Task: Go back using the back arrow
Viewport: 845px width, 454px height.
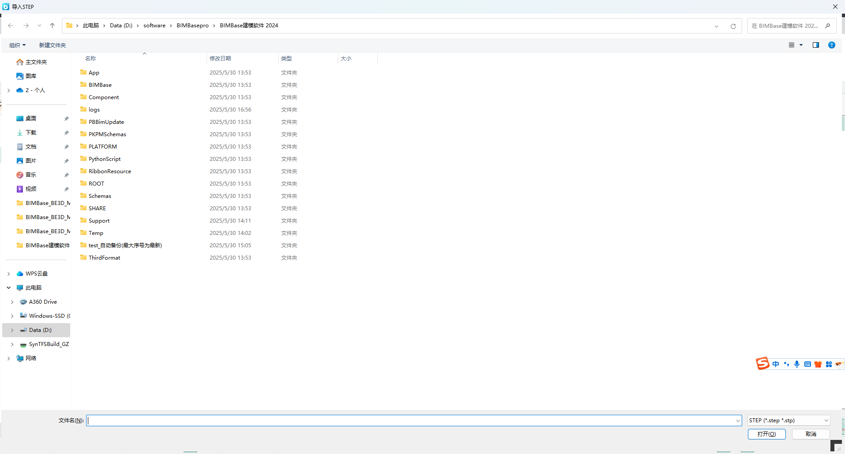Action: click(x=11, y=26)
